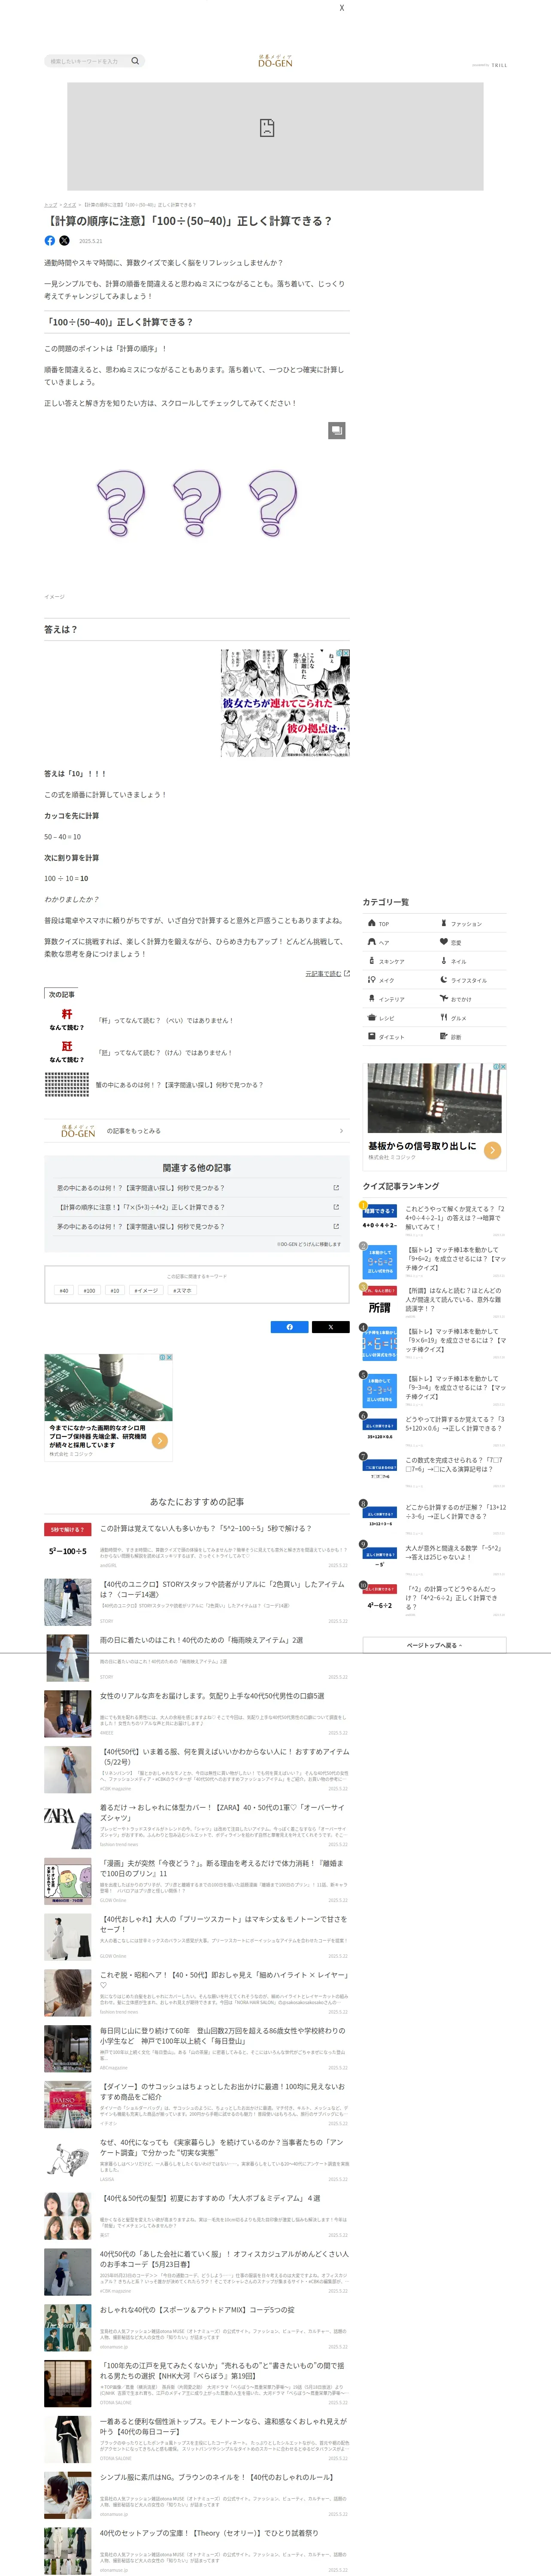
Task: Open recommended ダイソー サコッシュ article
Action: [196, 2104]
